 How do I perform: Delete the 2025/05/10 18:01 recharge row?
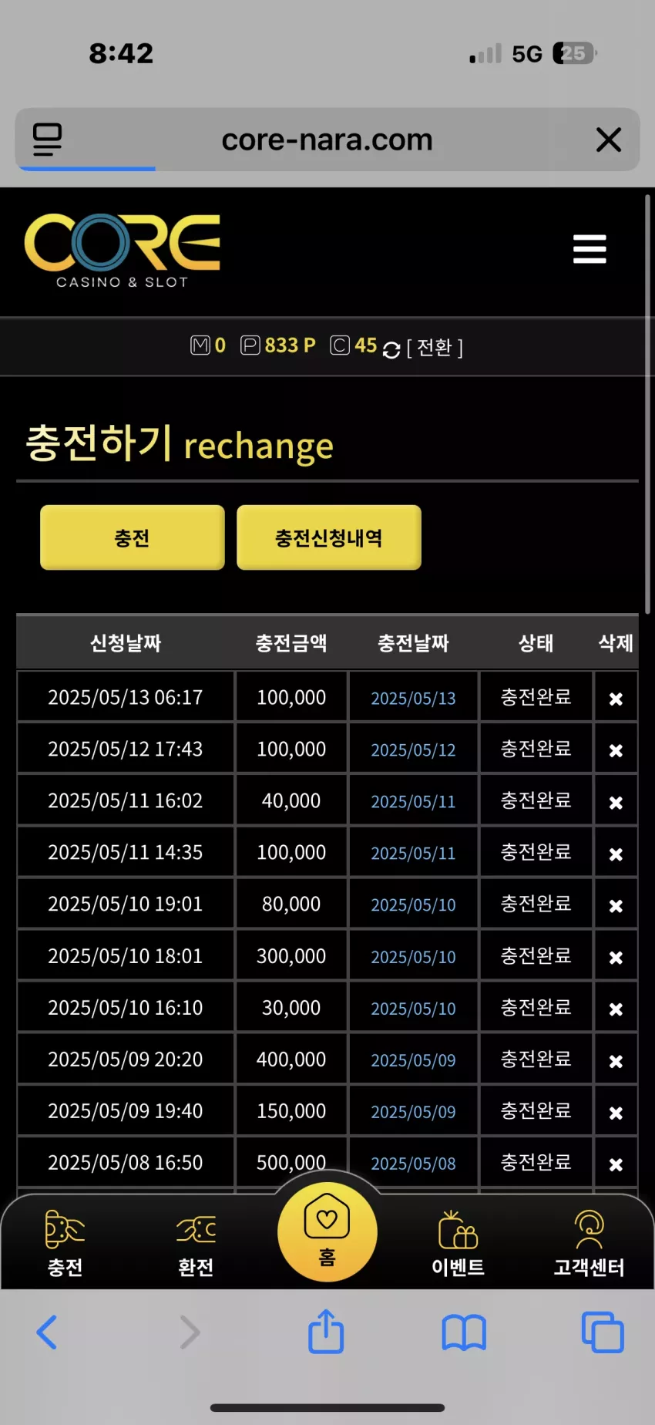[616, 957]
